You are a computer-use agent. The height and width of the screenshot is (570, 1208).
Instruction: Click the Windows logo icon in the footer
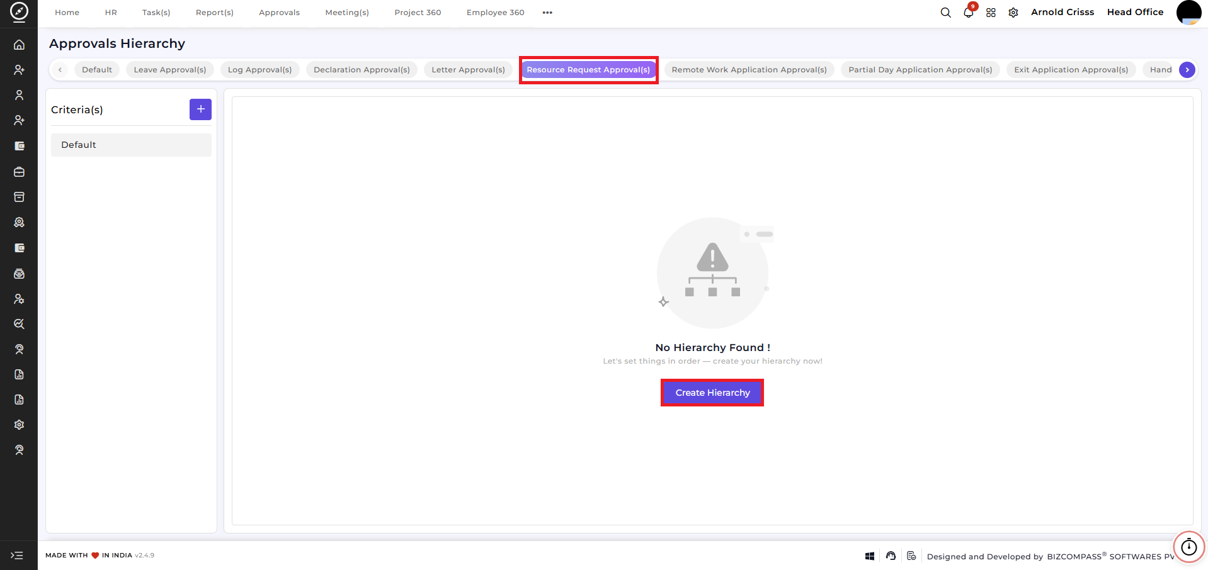pyautogui.click(x=870, y=556)
